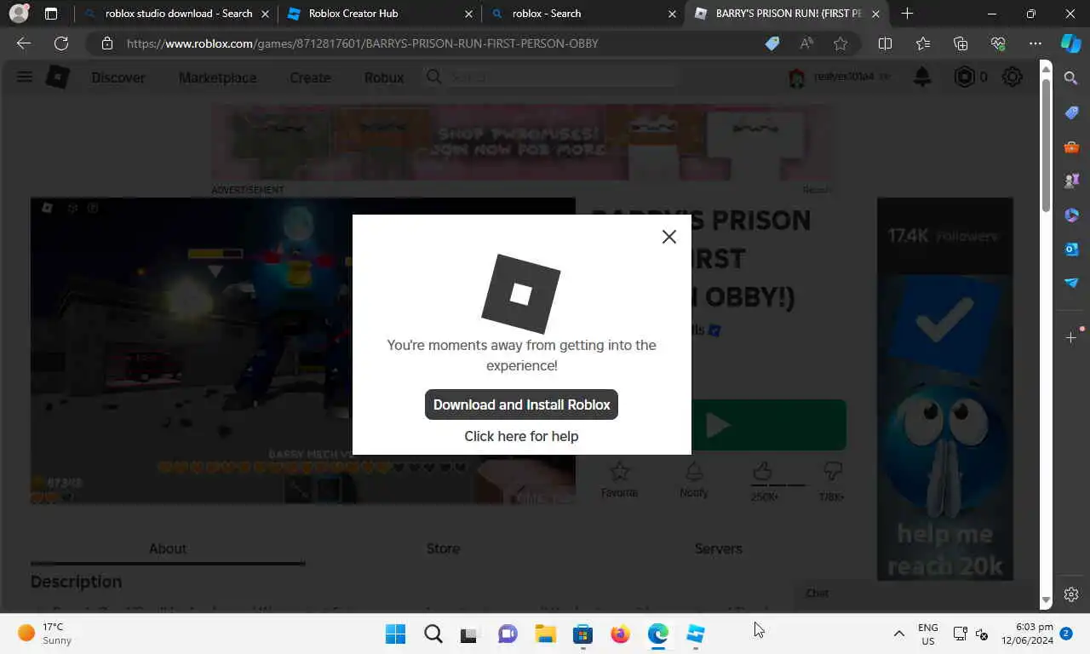Open Edge sidebar settings gear

pyautogui.click(x=1071, y=594)
